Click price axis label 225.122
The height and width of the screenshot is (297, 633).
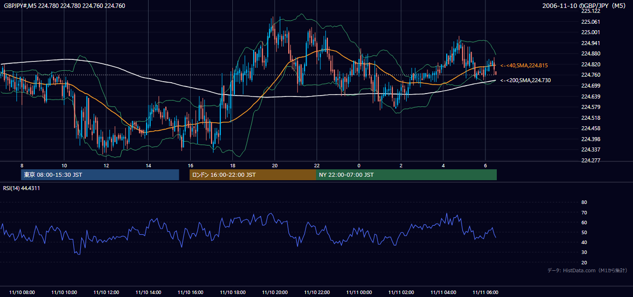(590, 11)
